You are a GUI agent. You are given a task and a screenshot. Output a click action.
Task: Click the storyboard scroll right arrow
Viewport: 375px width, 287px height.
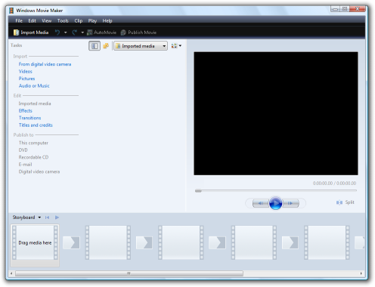[x=361, y=273]
